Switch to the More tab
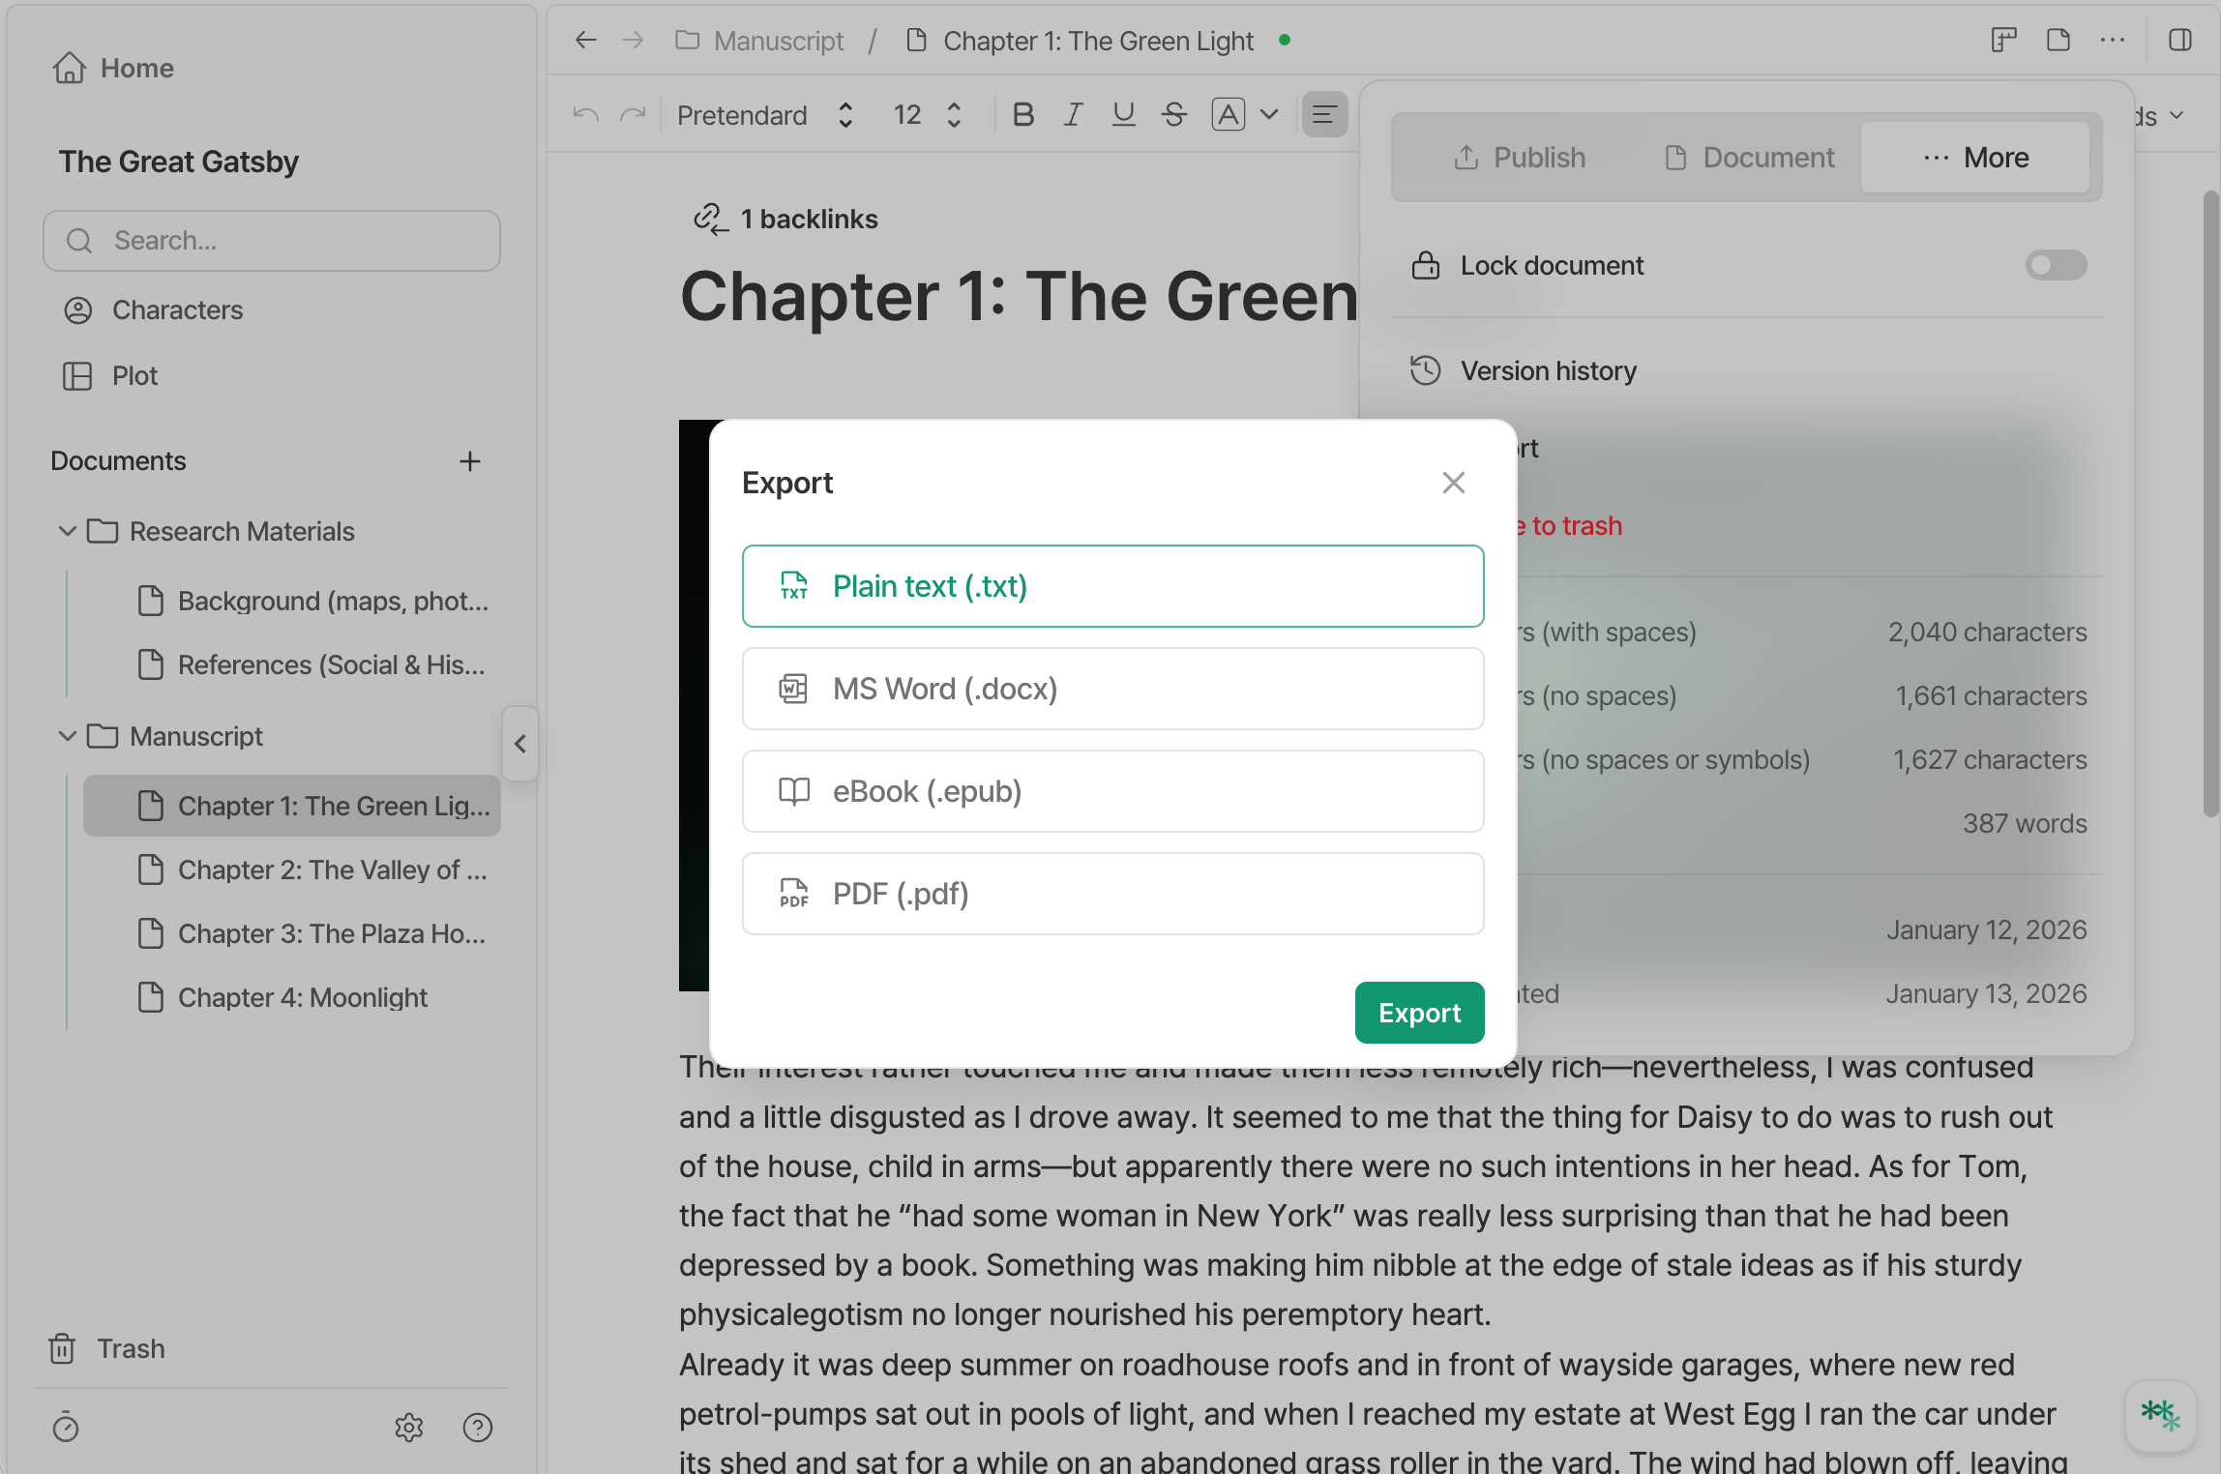 (1975, 158)
